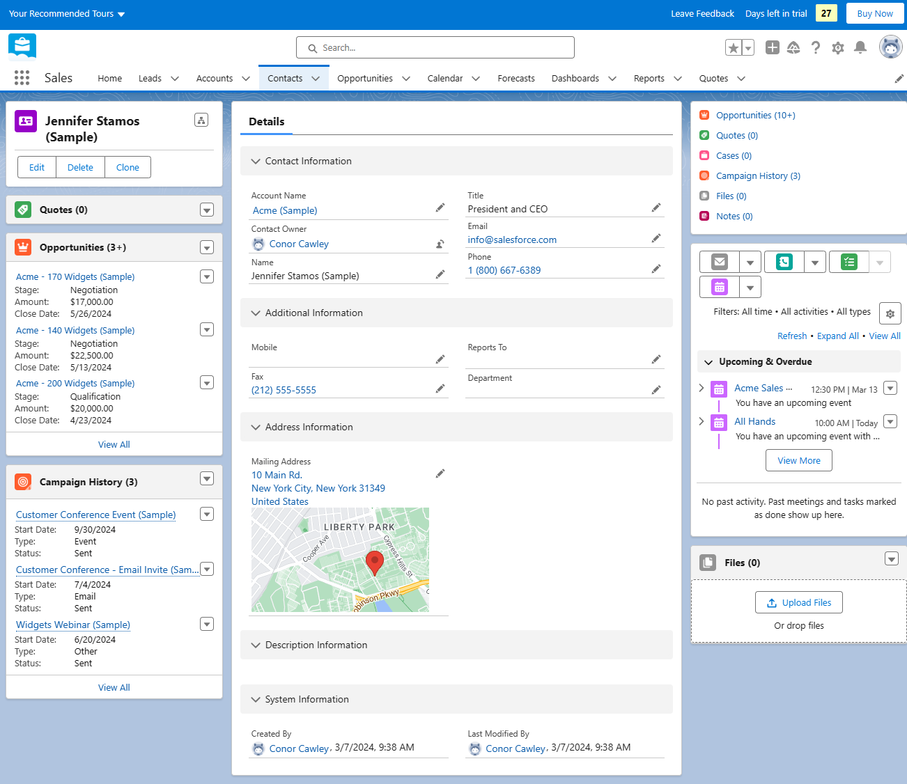
Task: Open the Calendar tab
Action: [x=445, y=79]
